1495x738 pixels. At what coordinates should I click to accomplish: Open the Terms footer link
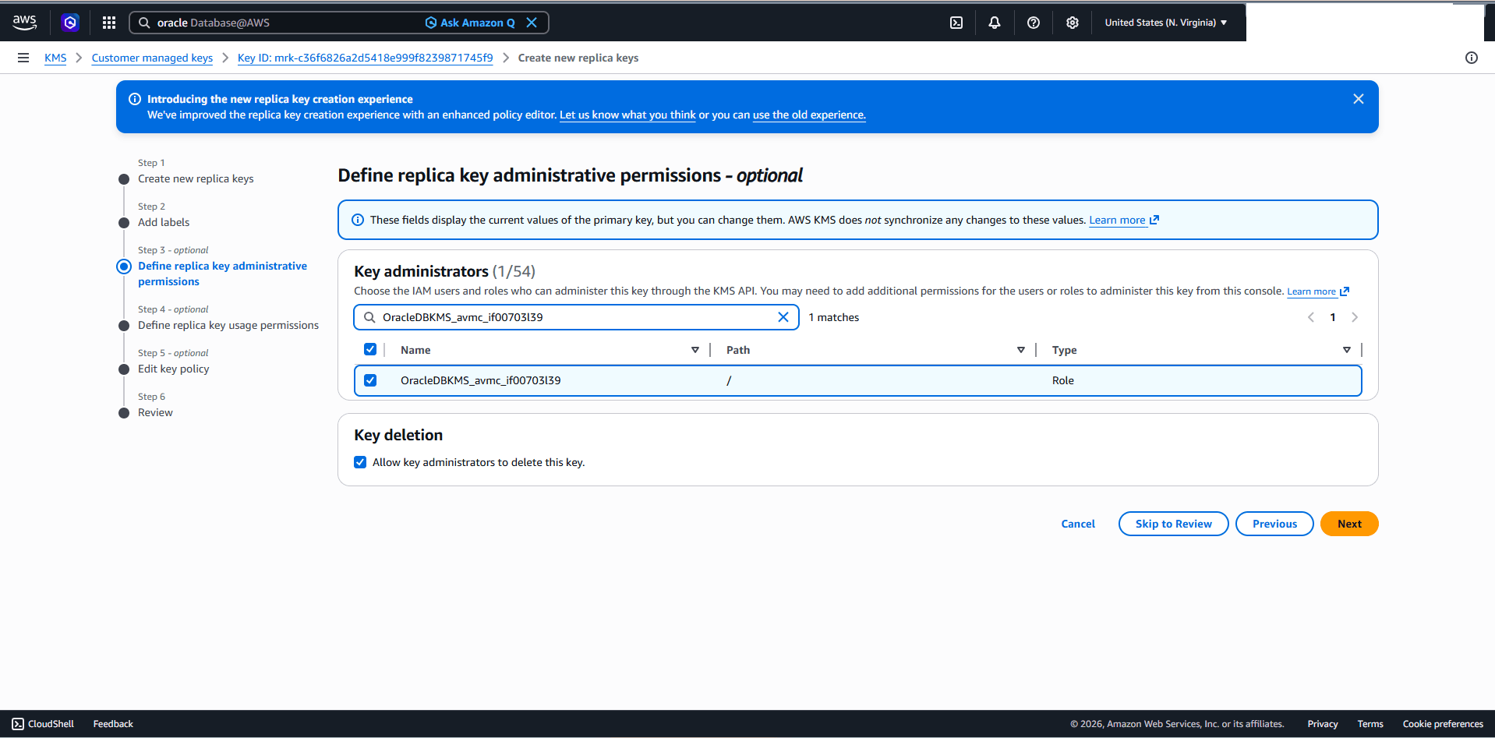coord(1370,724)
